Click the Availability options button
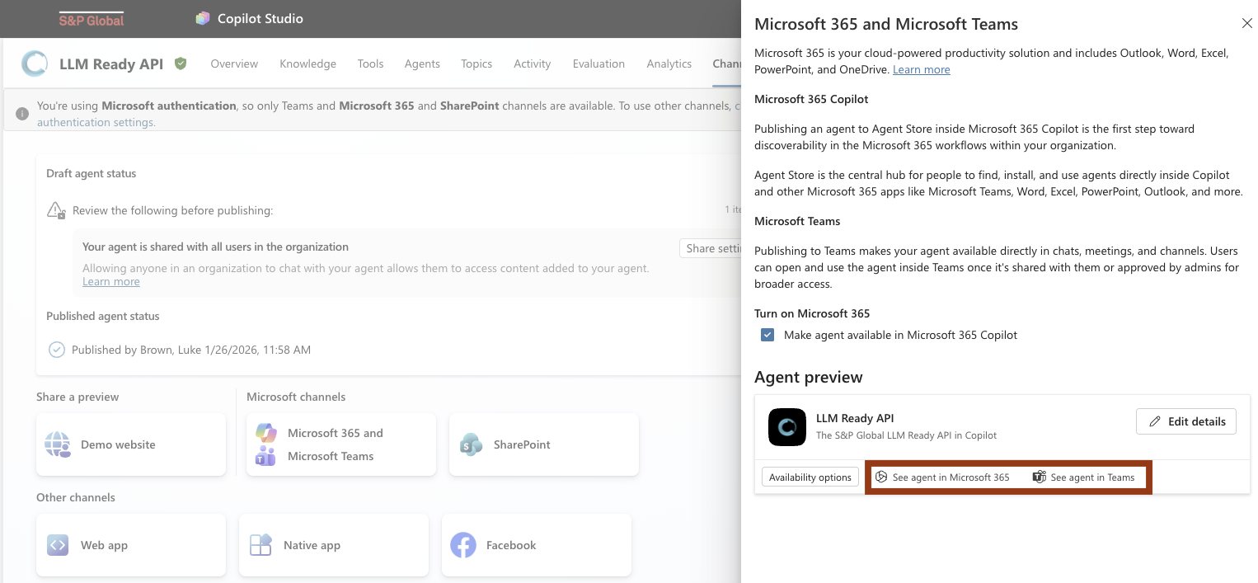The image size is (1258, 583). pos(810,477)
